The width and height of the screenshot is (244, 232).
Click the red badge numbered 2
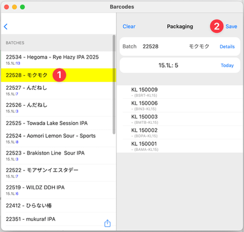click(217, 26)
